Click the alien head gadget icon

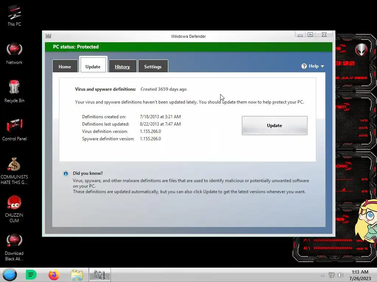tap(362, 50)
